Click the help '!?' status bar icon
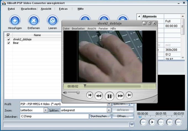This screenshot has height=131, width=188. pyautogui.click(x=132, y=125)
